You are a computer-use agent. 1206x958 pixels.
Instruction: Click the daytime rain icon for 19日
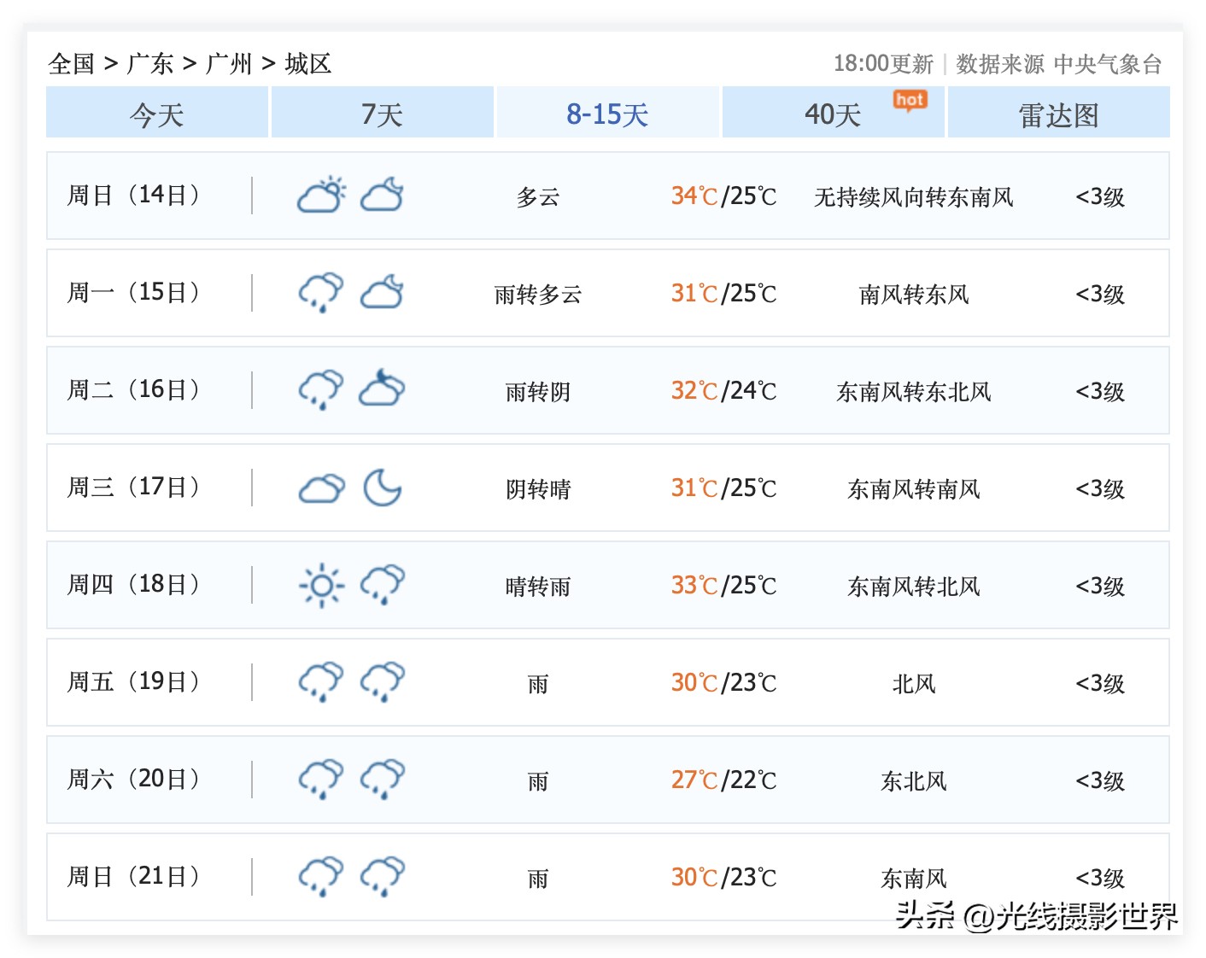(x=321, y=681)
